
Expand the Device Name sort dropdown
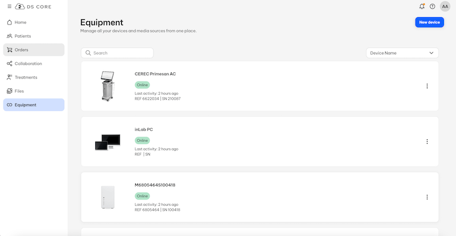402,53
